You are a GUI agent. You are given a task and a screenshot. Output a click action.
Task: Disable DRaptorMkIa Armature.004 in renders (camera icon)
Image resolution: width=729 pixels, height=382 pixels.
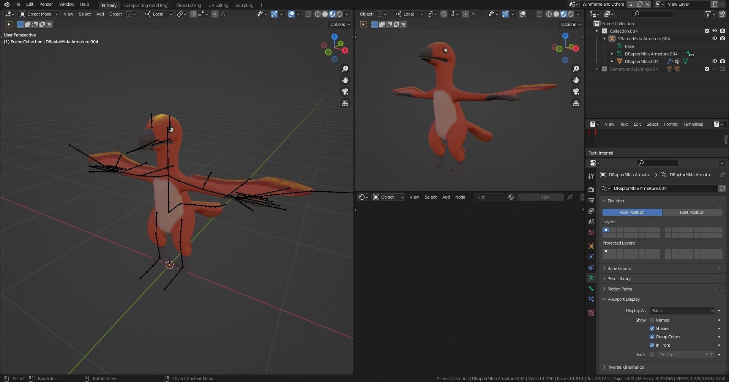tap(722, 39)
